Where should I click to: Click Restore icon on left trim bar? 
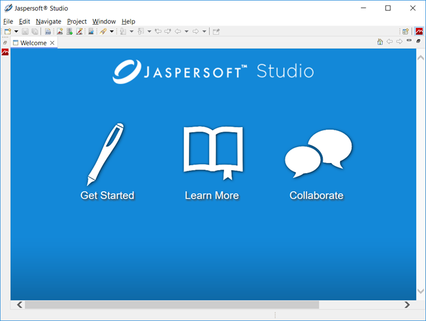tap(5, 43)
